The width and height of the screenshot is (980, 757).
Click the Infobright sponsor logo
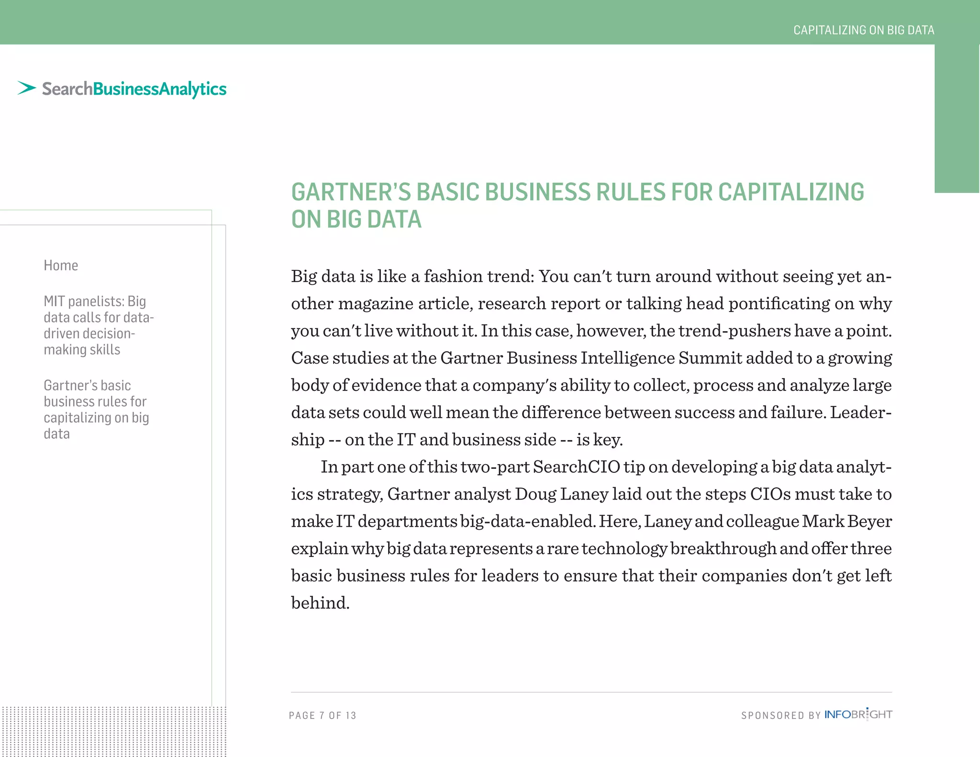pyautogui.click(x=858, y=714)
